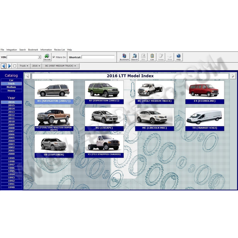Viewport: 238px width, 238px height.
Task: Select the Medium catalog button
Action: click(11, 87)
